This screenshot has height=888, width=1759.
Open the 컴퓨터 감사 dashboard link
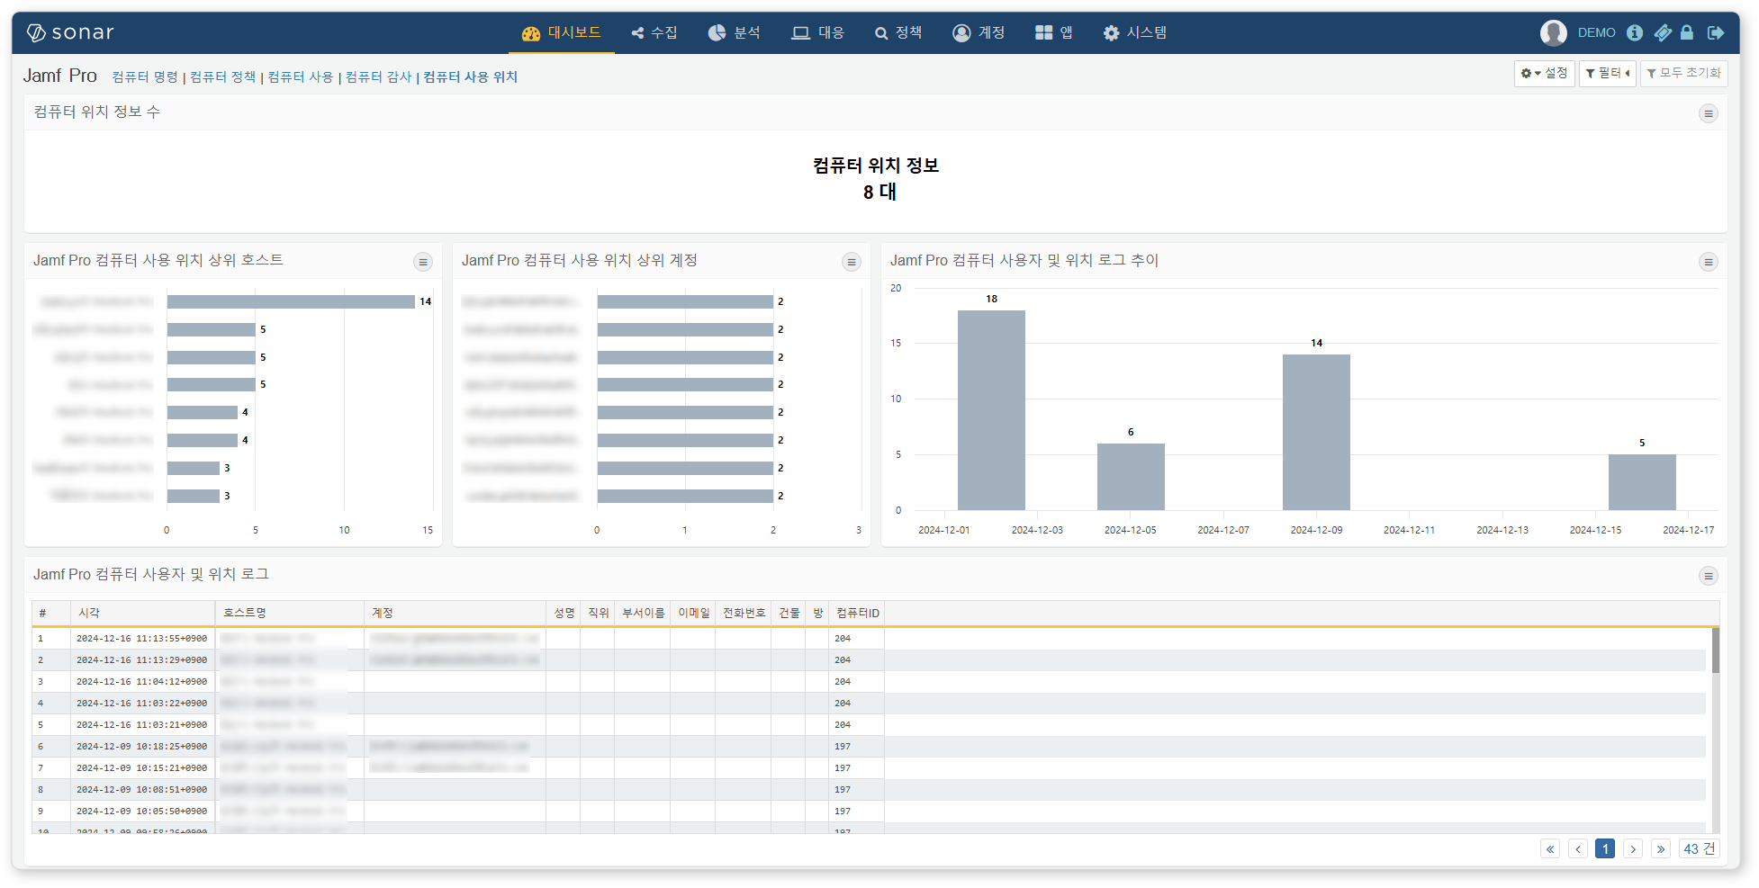pos(378,77)
